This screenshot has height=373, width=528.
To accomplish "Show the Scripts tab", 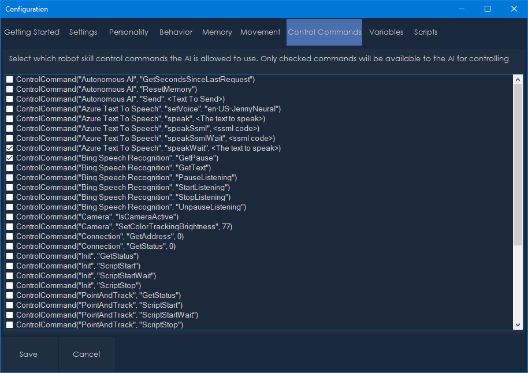I will click(426, 32).
